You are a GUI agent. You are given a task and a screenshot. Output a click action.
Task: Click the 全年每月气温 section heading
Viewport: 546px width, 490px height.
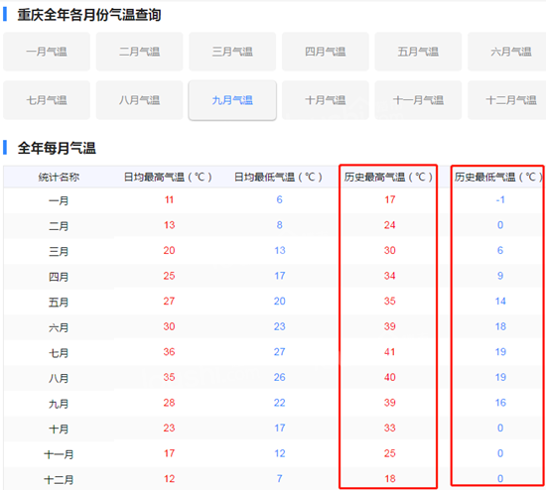[x=57, y=148]
